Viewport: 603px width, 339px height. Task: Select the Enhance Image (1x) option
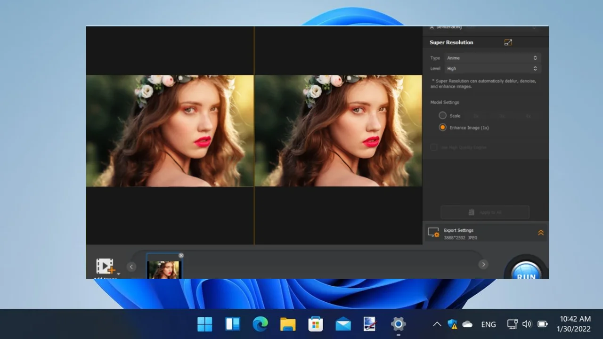tap(442, 128)
